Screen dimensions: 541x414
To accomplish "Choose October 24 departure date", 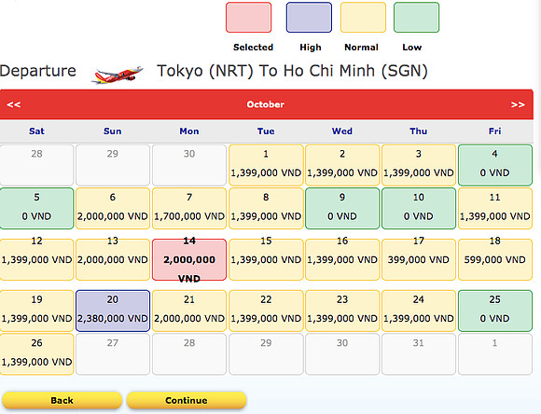I will [419, 310].
